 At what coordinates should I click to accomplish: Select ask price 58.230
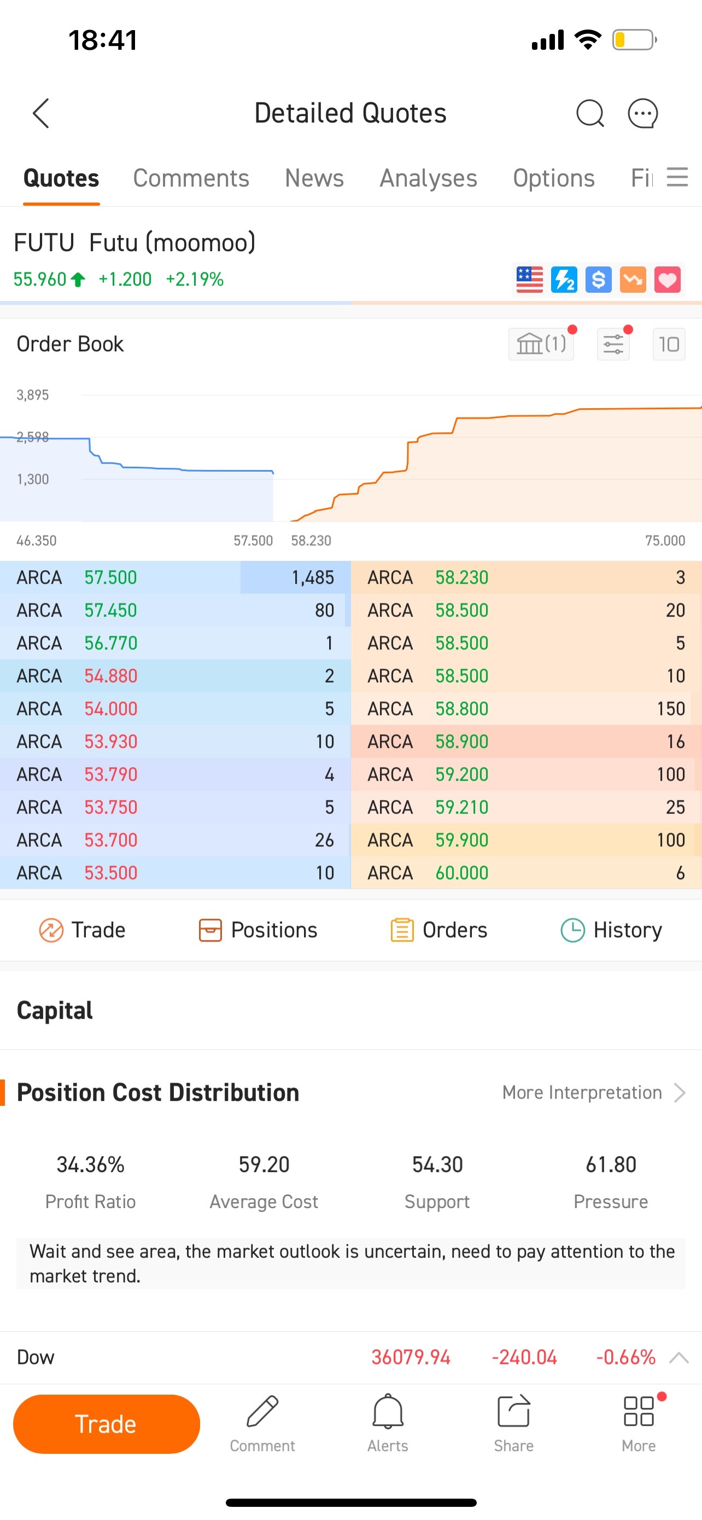tap(461, 577)
